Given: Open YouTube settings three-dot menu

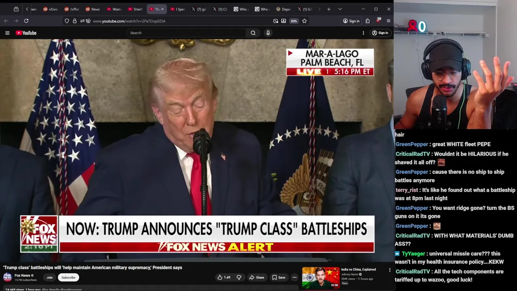Looking at the screenshot, I should click(x=363, y=33).
